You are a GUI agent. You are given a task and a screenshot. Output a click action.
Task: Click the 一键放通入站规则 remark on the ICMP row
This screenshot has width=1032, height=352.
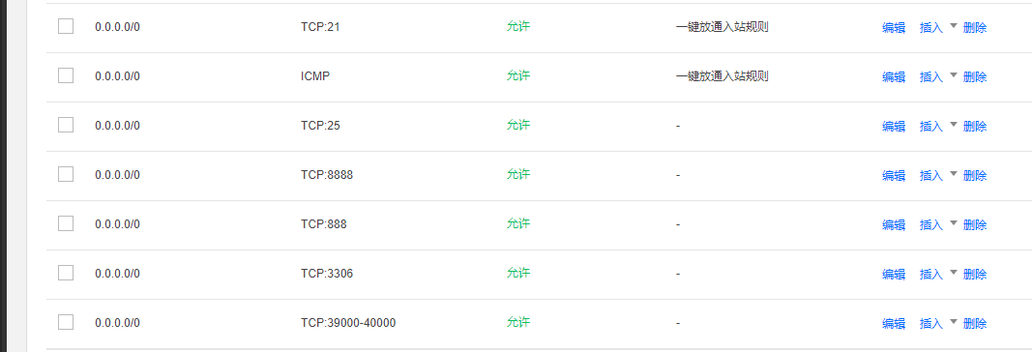pos(722,76)
